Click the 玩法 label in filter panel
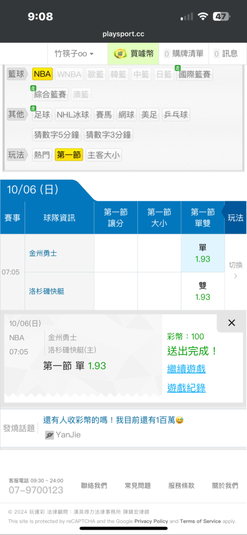The width and height of the screenshot is (247, 535). click(x=17, y=155)
